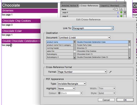137x105 pixels.
Task: Open the Document dropdown showing Untitled-2.indd
Action: [x=85, y=38]
